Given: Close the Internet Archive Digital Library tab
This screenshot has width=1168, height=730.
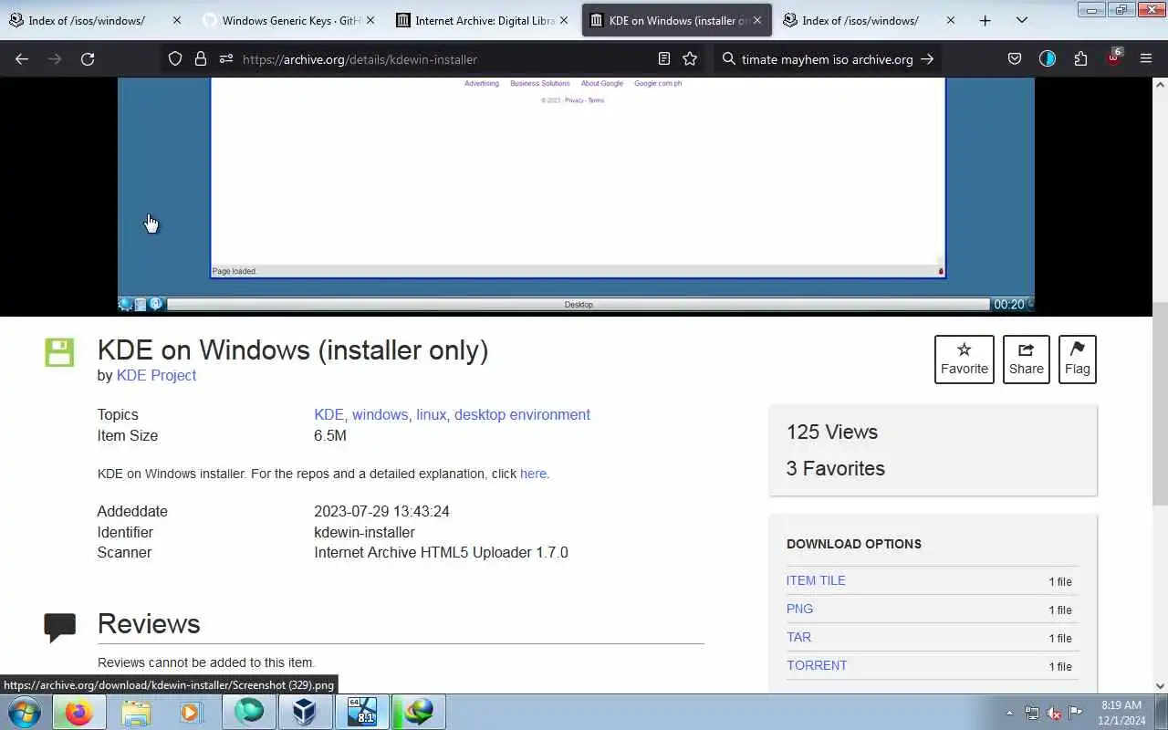Looking at the screenshot, I should click(564, 20).
